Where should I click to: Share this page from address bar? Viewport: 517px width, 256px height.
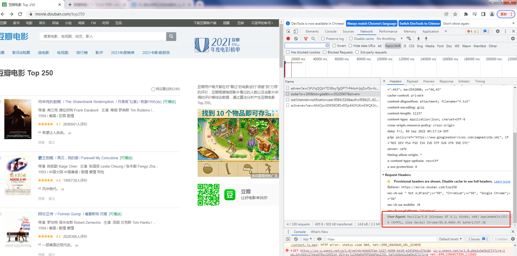pyautogui.click(x=447, y=14)
